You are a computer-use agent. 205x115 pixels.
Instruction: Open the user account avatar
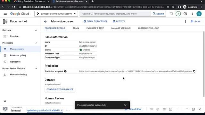pos(199,14)
